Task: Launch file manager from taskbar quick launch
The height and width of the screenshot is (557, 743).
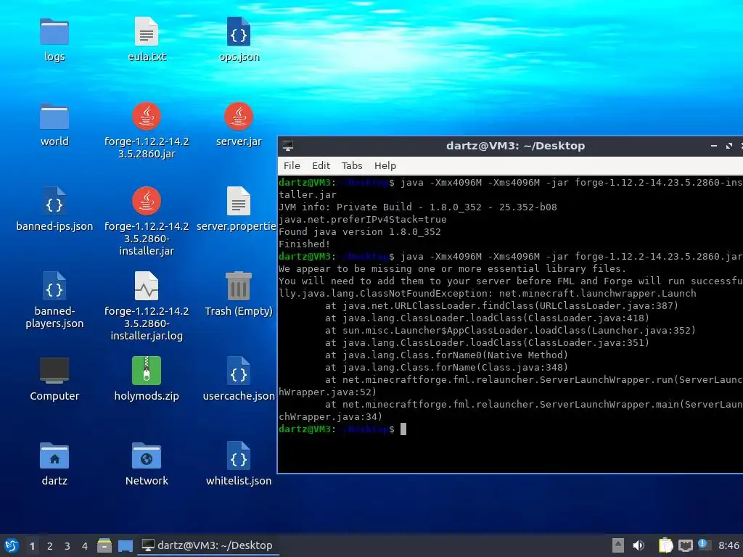Action: pyautogui.click(x=104, y=545)
